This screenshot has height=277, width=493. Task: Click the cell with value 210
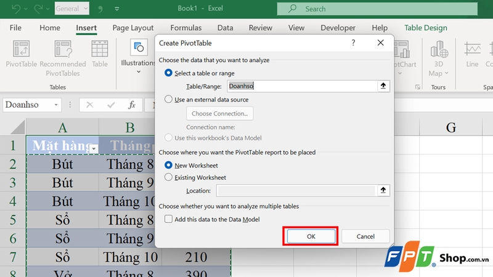[x=196, y=257]
